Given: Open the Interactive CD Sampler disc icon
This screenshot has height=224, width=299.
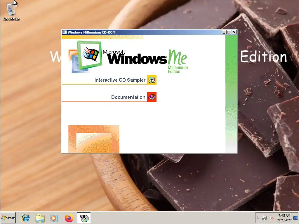Looking at the screenshot, I should [x=152, y=80].
